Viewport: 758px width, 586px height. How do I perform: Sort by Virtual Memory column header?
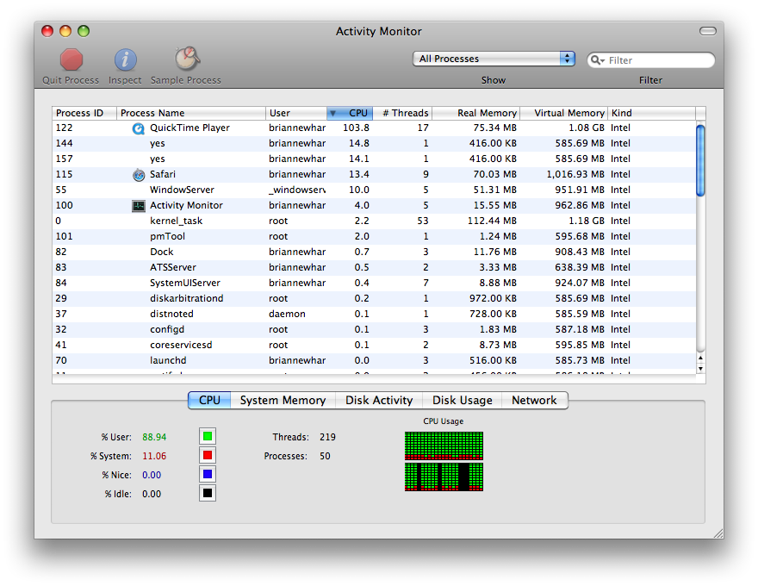coord(563,113)
